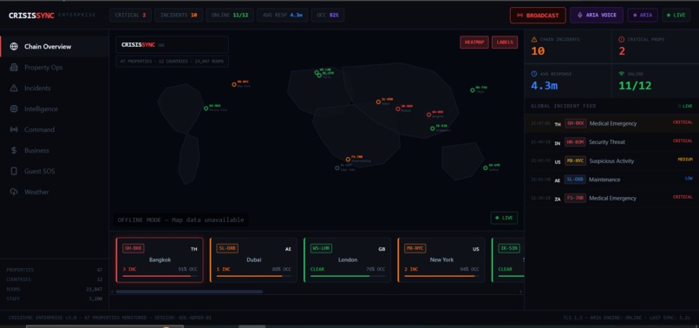Select the Mexico City map marker
Viewport: 699px width, 328px height.
point(206,108)
